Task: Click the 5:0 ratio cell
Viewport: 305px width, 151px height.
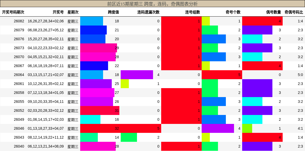Action: tap(300, 75)
